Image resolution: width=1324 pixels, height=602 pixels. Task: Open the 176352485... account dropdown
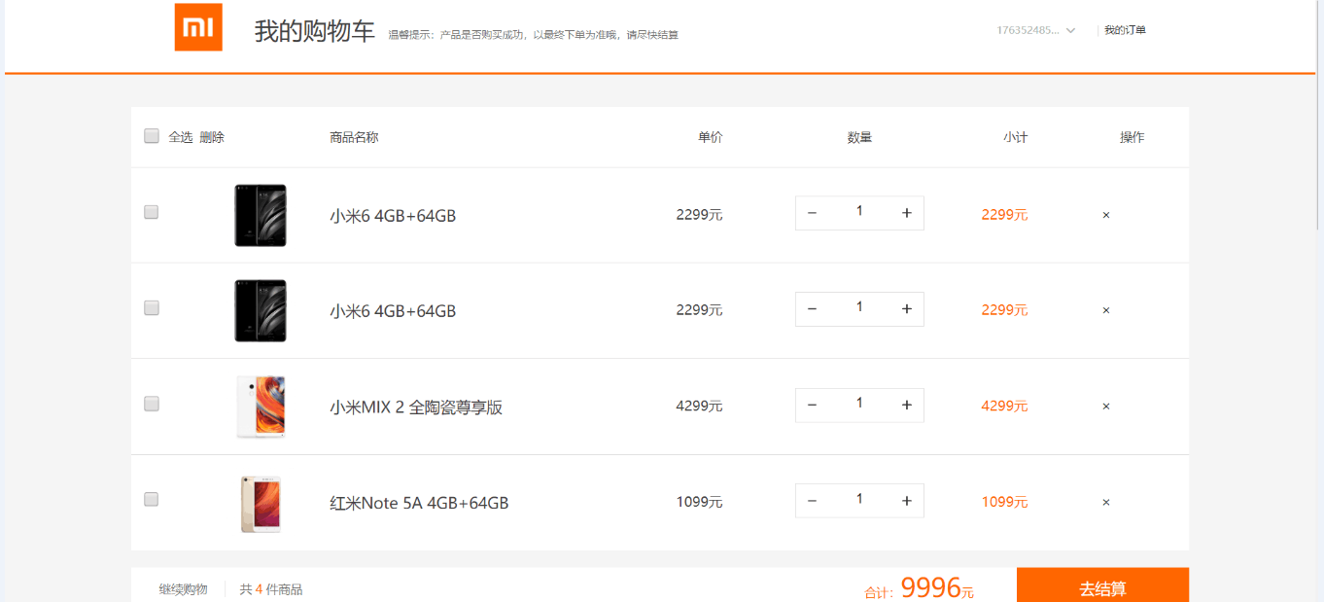[1035, 30]
